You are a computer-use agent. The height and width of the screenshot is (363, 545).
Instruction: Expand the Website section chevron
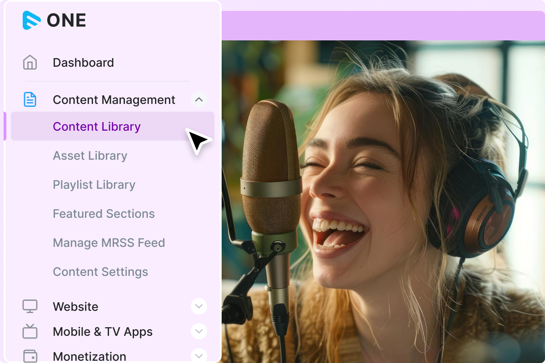pyautogui.click(x=198, y=306)
